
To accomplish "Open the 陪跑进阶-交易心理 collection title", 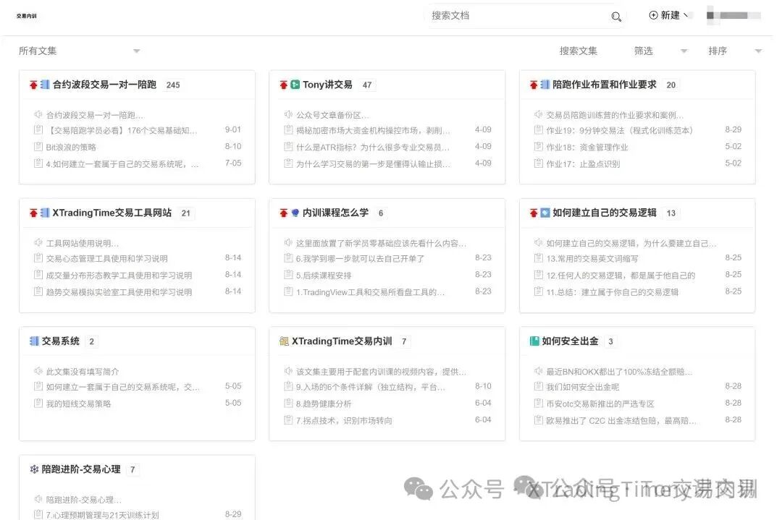I will click(81, 469).
